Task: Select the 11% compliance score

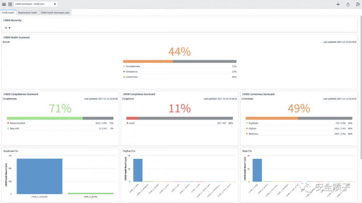Action: coord(180,108)
